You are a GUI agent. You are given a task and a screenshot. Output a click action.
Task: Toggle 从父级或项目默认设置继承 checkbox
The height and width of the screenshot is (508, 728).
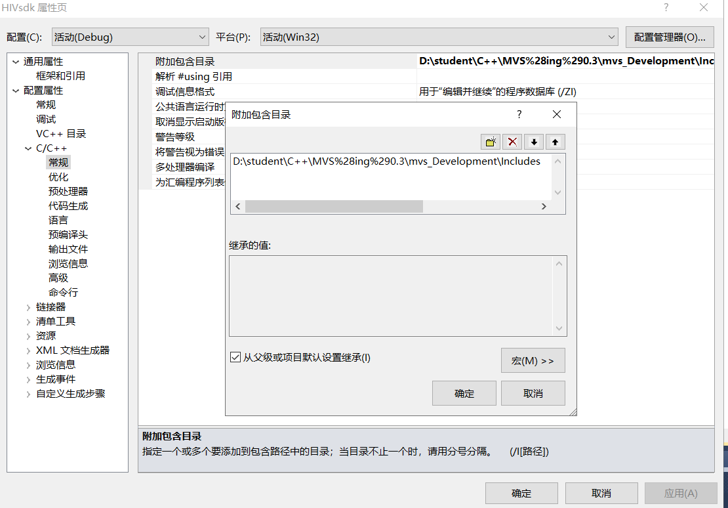click(x=235, y=357)
